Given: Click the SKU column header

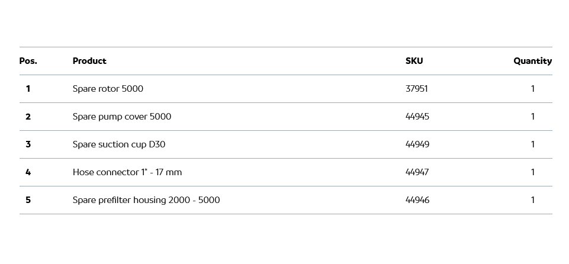Looking at the screenshot, I should click(414, 61).
